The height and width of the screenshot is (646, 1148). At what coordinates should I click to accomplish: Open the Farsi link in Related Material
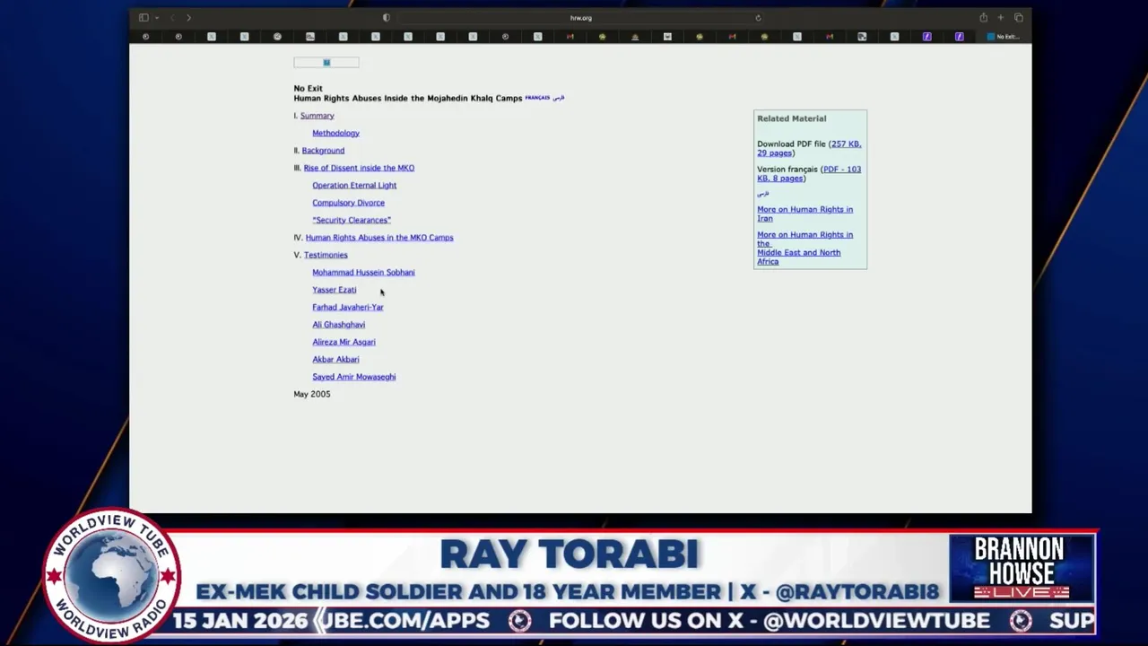(762, 194)
